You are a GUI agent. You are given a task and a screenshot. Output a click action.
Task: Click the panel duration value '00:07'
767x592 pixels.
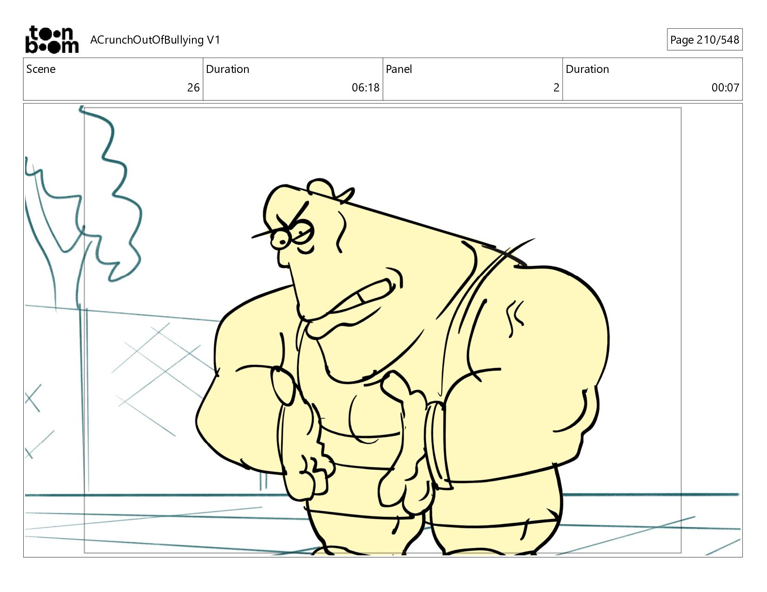coord(725,88)
